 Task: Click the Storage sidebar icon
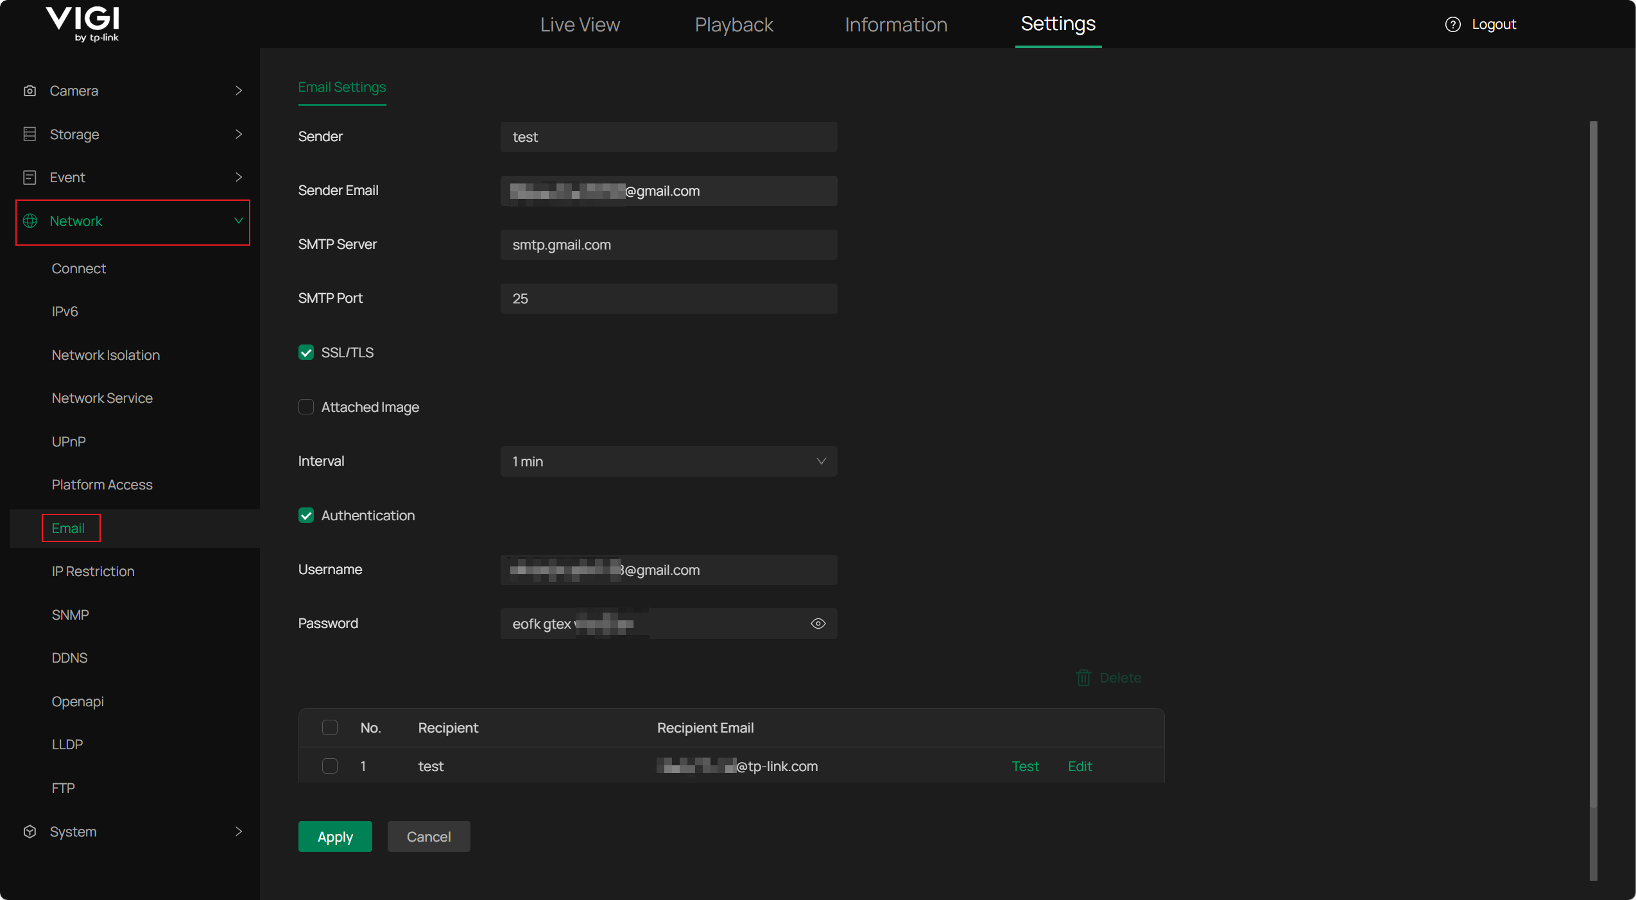[30, 134]
